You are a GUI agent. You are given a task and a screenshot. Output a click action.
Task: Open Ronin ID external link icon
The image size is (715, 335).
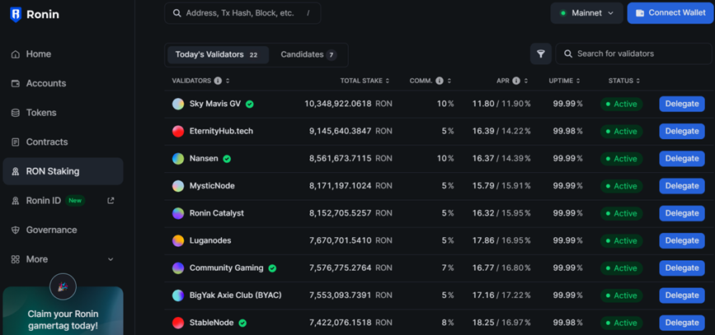(x=111, y=200)
